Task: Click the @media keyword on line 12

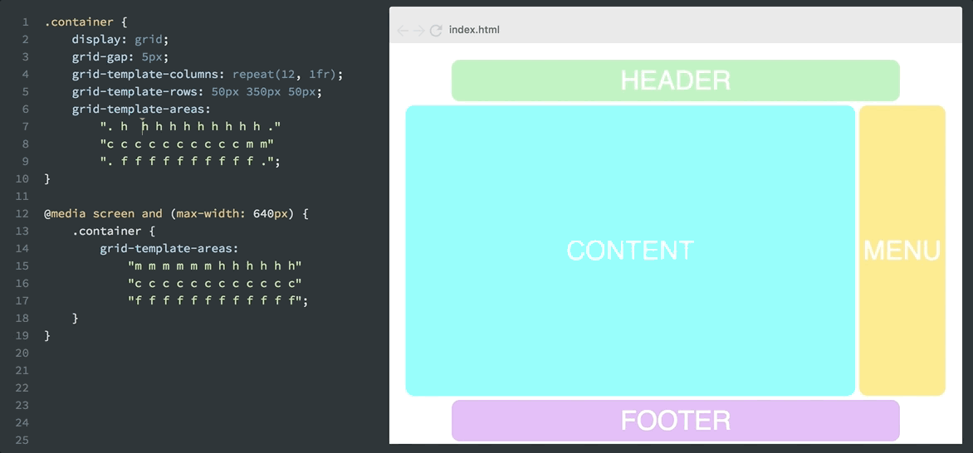Action: point(65,213)
